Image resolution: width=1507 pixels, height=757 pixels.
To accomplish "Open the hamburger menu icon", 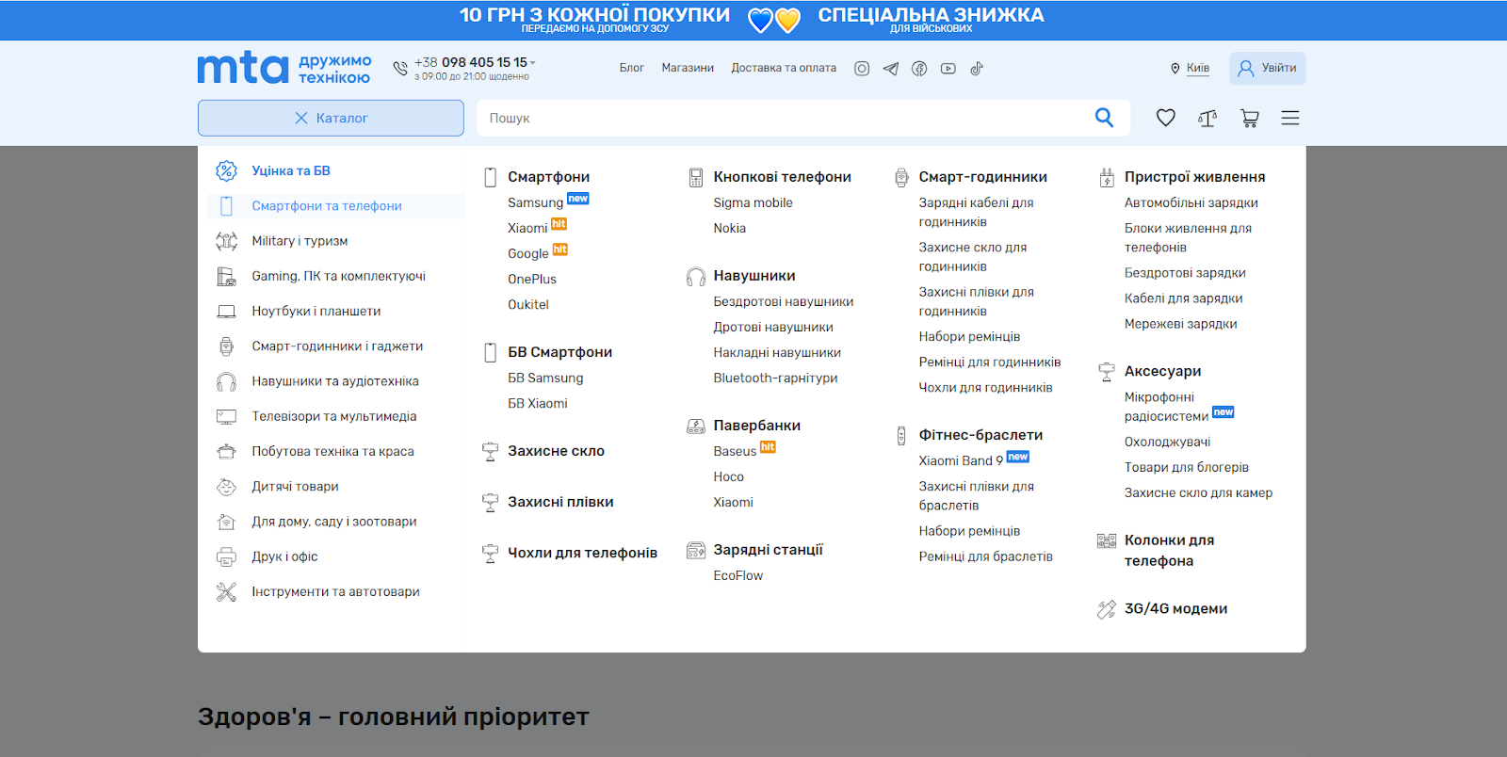I will point(1290,118).
